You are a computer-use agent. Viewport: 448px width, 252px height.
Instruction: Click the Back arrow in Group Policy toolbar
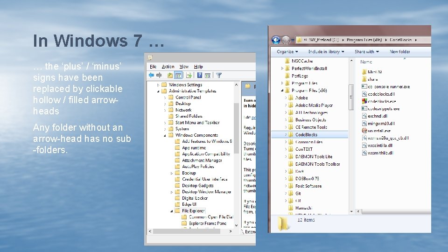point(151,75)
